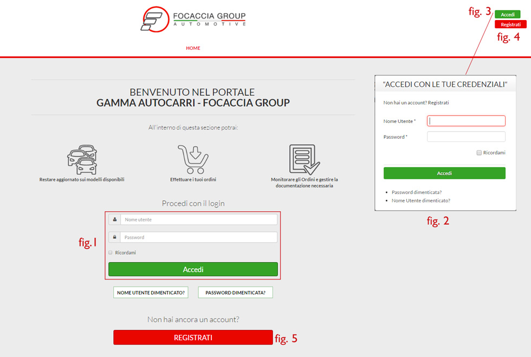Image resolution: width=531 pixels, height=357 pixels.
Task: Click 'Monitorare gli Ordini e gestire la documentazione' text
Action: click(304, 183)
